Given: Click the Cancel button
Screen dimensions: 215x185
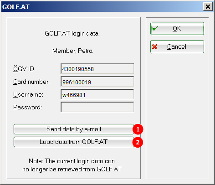Looking at the screenshot, I should pyautogui.click(x=177, y=47).
